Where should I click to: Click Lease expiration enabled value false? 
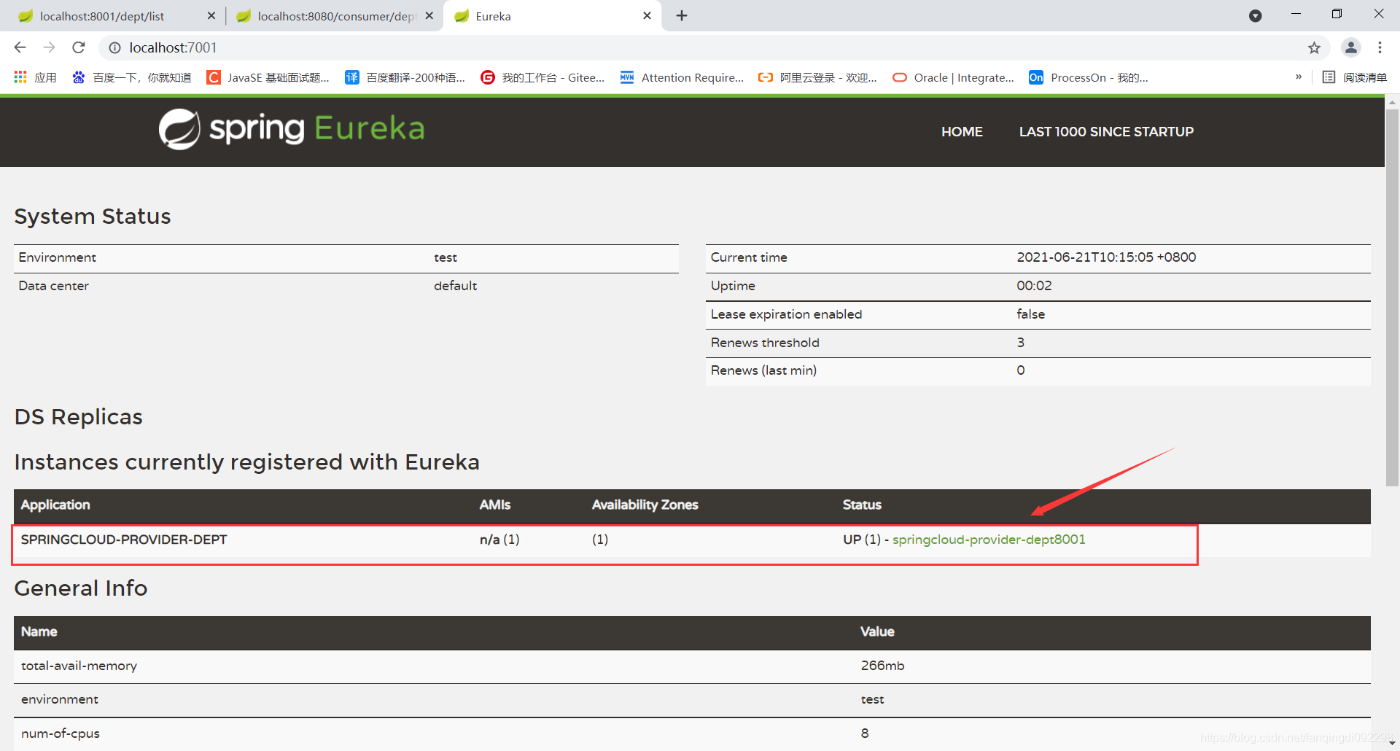click(x=1030, y=314)
